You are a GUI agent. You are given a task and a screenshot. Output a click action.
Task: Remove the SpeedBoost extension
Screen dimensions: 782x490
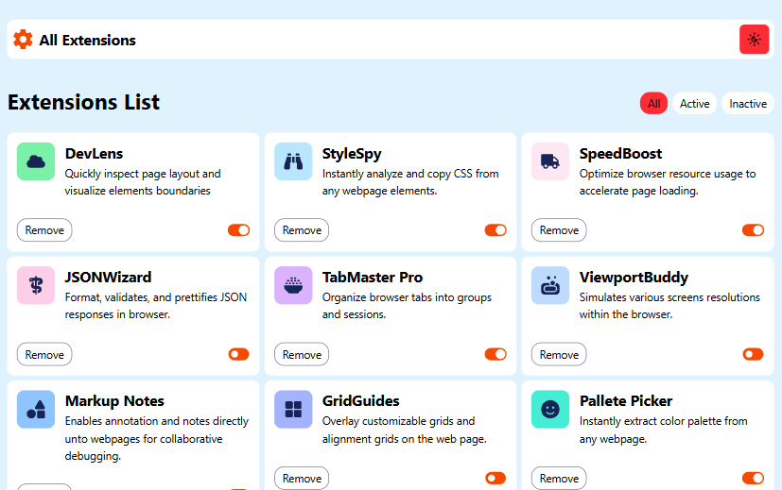pos(559,230)
